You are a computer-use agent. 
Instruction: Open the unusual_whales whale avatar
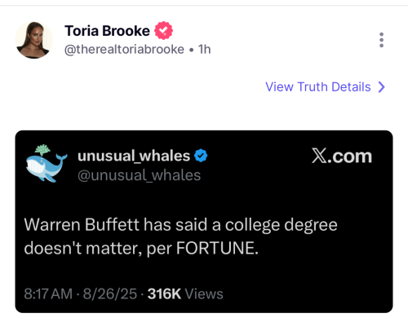click(47, 163)
